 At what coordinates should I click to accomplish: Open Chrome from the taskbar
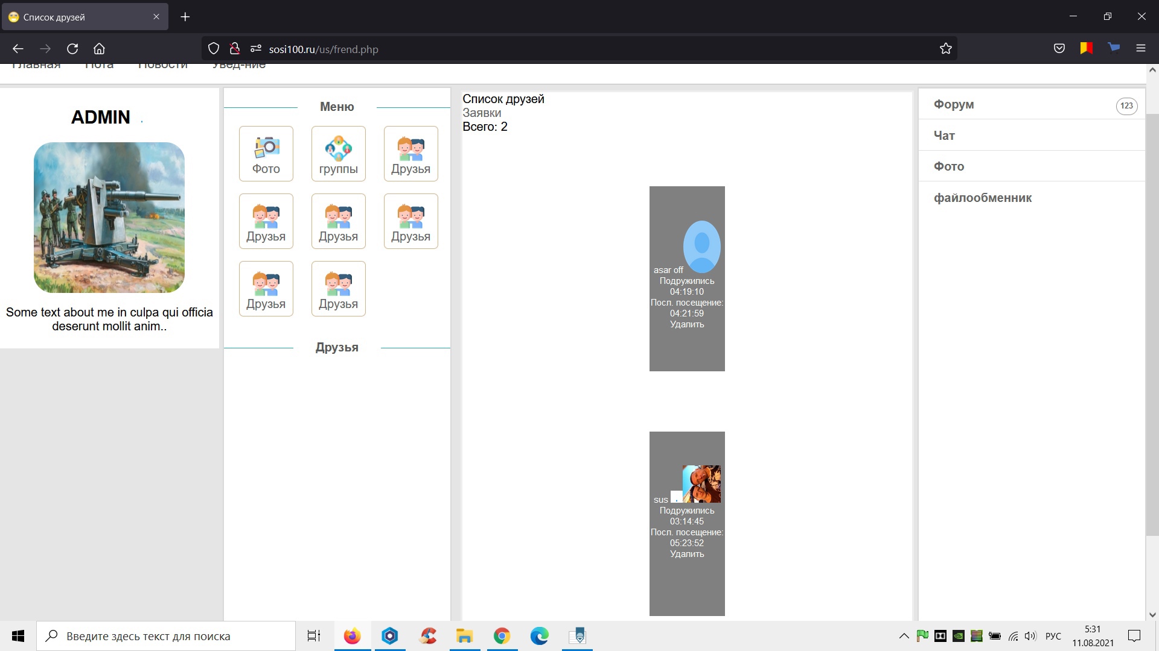point(502,636)
